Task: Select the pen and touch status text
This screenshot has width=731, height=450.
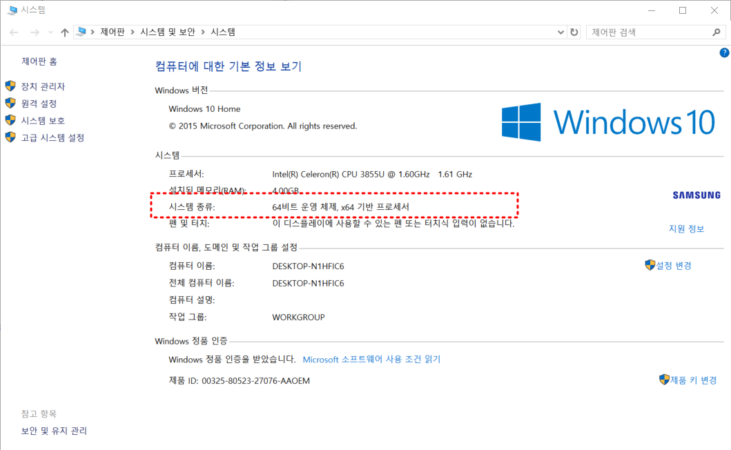Action: (393, 224)
